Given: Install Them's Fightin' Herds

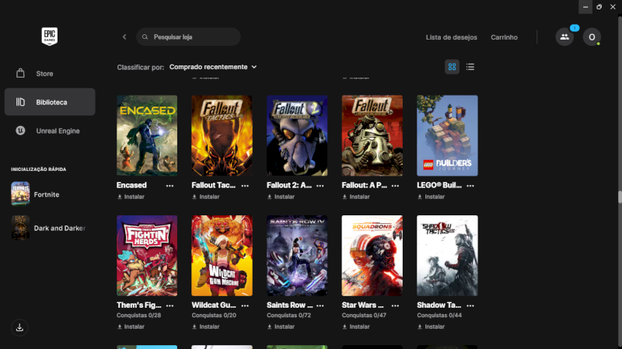Looking at the screenshot, I should pyautogui.click(x=131, y=326).
